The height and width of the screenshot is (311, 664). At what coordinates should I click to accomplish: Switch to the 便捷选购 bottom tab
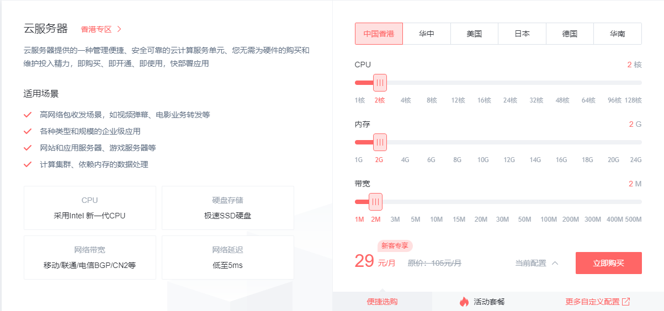click(382, 302)
